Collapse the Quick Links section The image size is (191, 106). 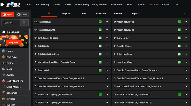click(x=24, y=32)
